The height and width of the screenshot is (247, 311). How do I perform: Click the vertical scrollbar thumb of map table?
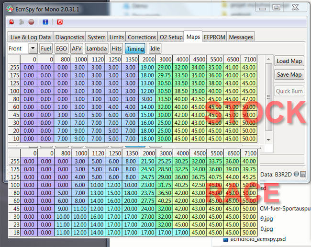tap(268, 97)
